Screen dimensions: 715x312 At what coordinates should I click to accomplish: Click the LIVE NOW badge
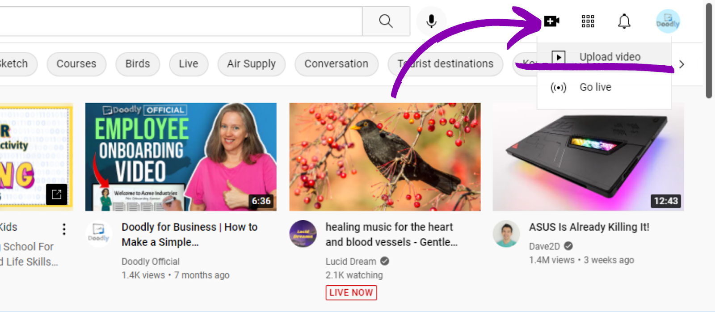tap(351, 293)
